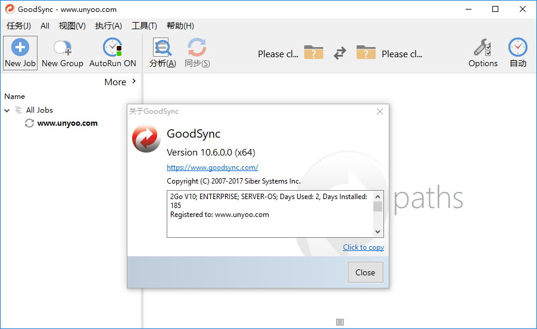Open 自动 auto clock icon

tap(517, 47)
